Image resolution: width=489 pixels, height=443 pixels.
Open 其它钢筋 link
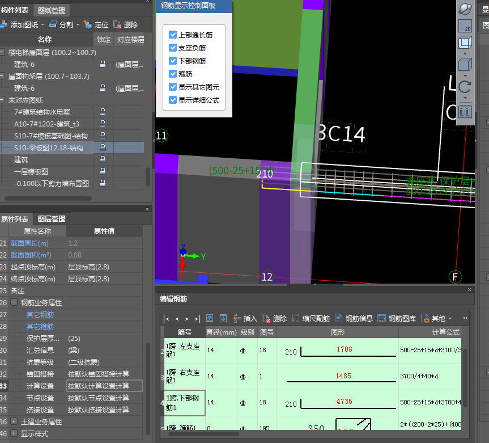pyautogui.click(x=40, y=314)
